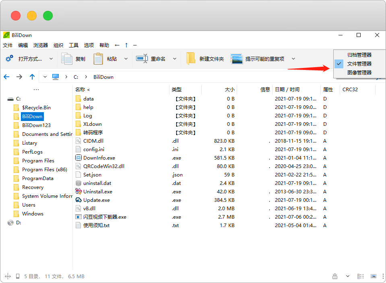The height and width of the screenshot is (283, 386).
Task: Click the 大小 column header to sort
Action: point(229,90)
